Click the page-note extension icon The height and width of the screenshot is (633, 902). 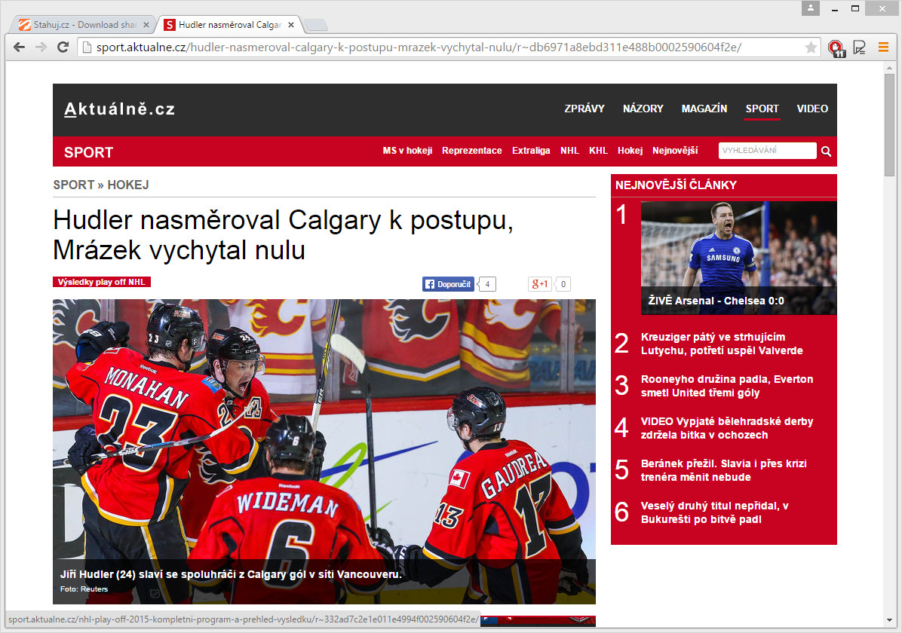tap(860, 47)
